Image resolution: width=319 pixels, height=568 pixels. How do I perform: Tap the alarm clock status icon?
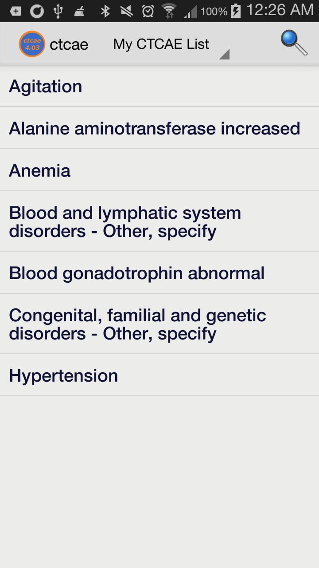click(148, 11)
